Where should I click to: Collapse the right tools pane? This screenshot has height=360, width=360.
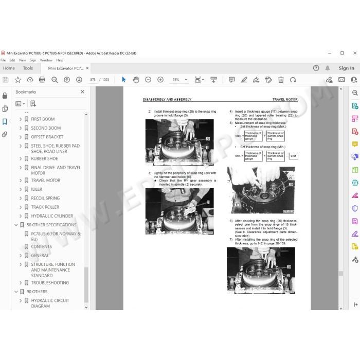pyautogui.click(x=355, y=304)
